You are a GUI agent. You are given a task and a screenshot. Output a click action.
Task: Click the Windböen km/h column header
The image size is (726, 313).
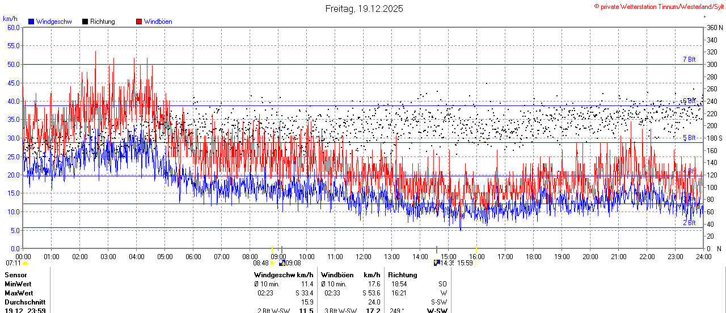(x=350, y=274)
